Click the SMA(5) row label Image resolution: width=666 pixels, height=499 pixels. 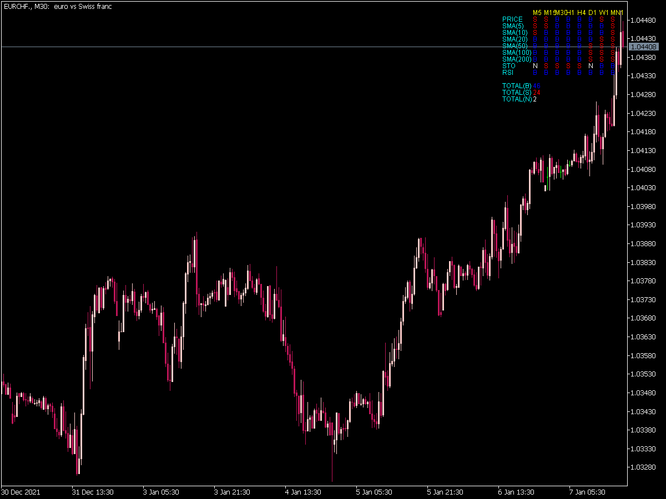513,26
